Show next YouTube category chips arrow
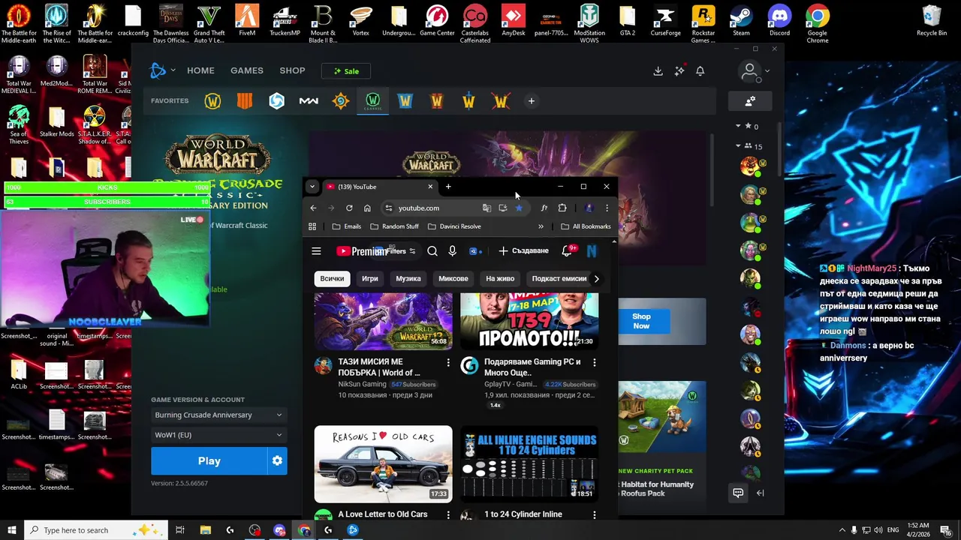961x540 pixels. click(596, 279)
